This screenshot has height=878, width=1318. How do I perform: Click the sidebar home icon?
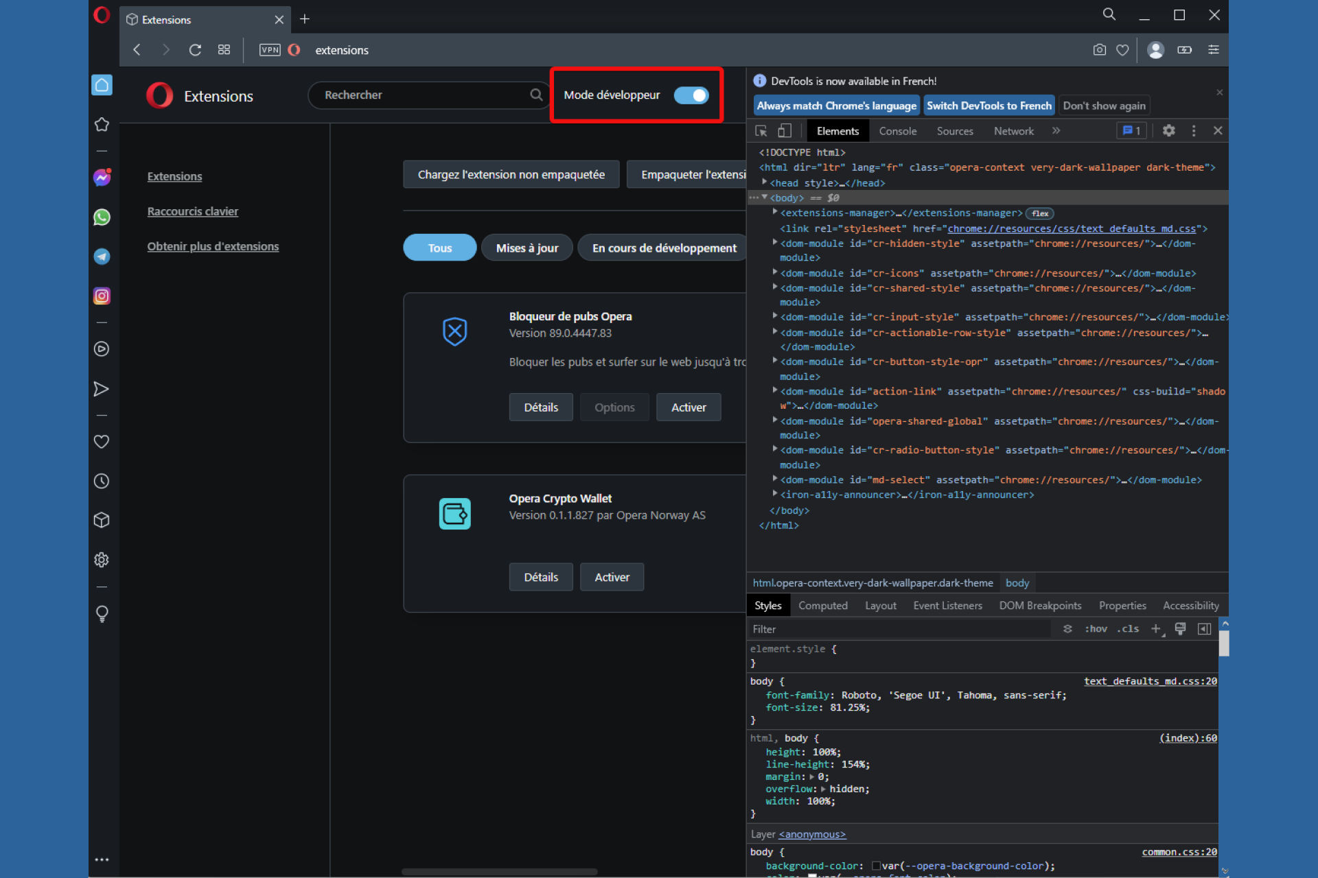tap(102, 85)
